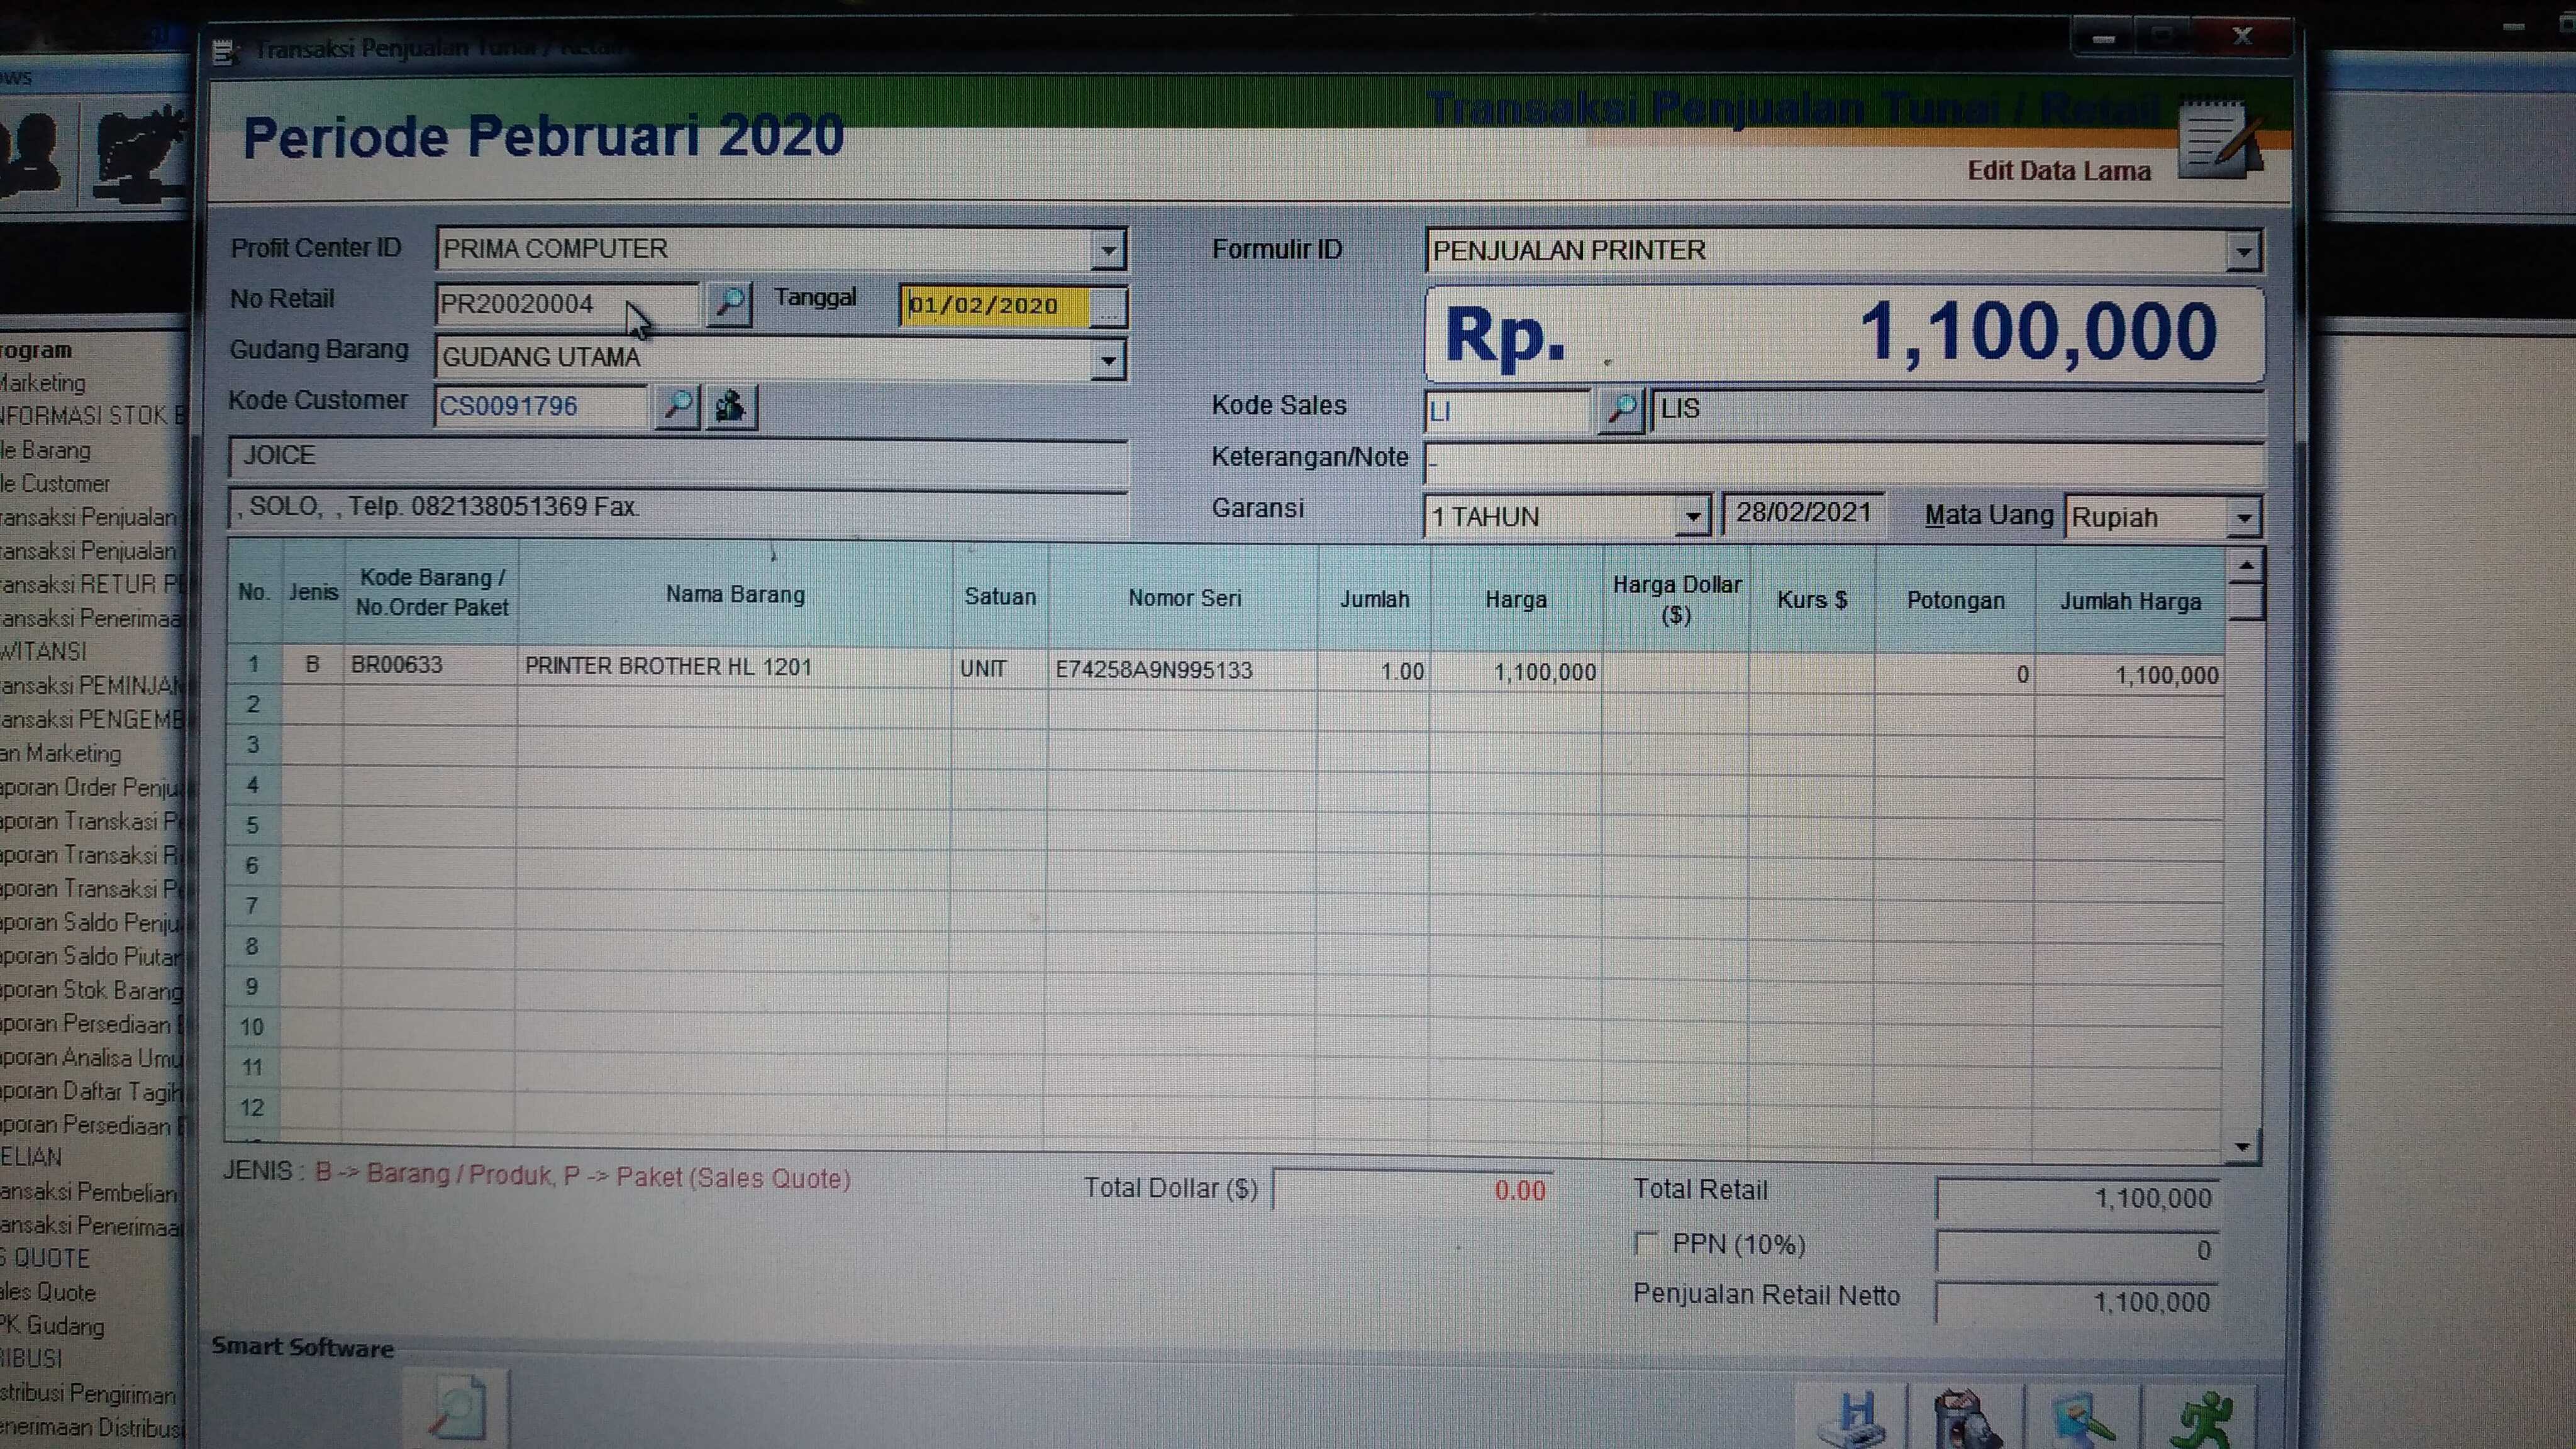Viewport: 2576px width, 1449px height.
Task: Click the customer person icon beside Kode Customer
Action: pos(731,407)
